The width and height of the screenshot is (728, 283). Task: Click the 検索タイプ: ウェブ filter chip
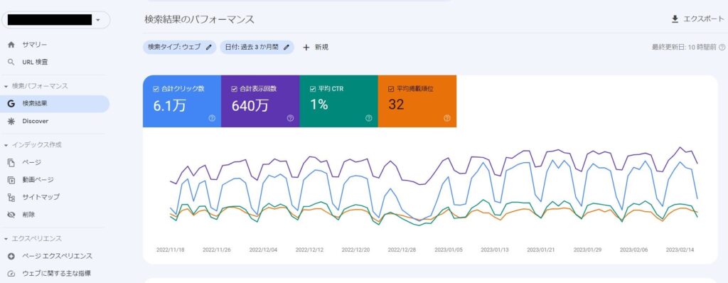(x=180, y=47)
